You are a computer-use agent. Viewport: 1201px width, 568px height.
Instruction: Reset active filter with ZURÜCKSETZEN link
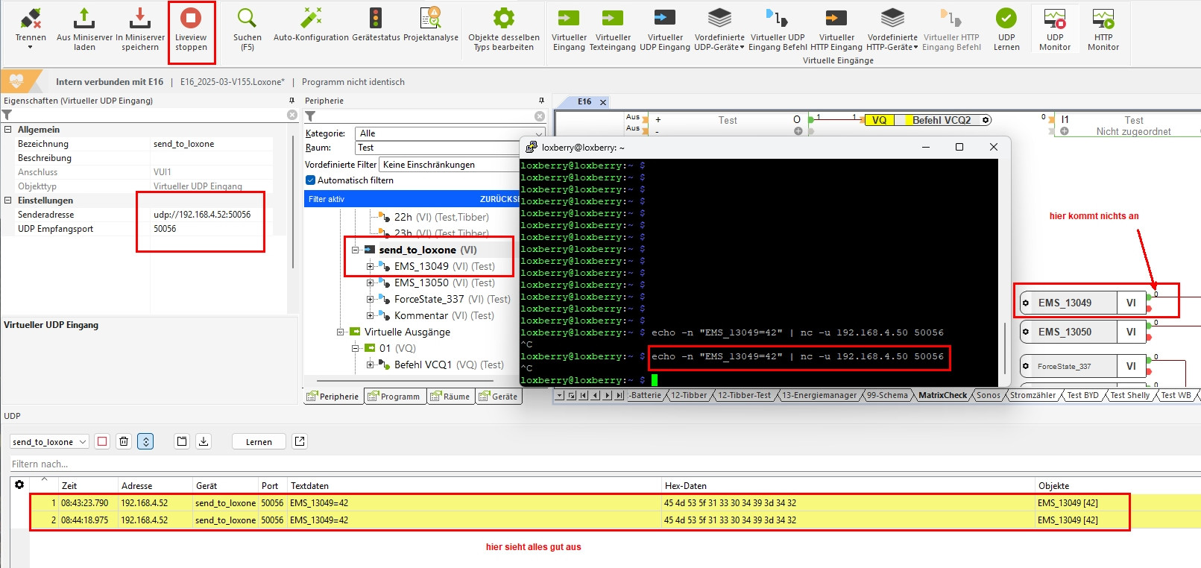pyautogui.click(x=498, y=199)
